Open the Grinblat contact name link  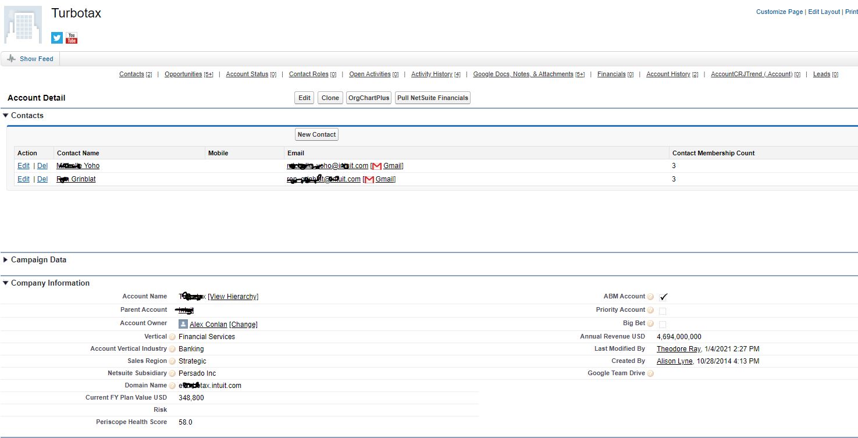[x=76, y=179]
